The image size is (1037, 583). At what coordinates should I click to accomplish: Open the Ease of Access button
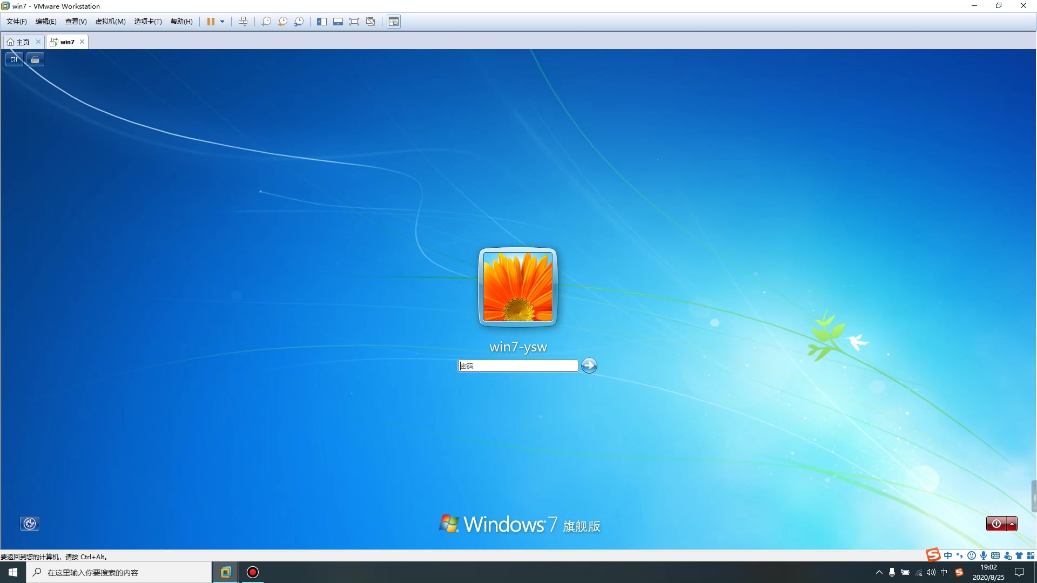(30, 523)
